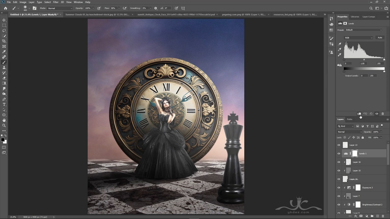This screenshot has width=390, height=219.
Task: Open smoothing options gear icon
Action: point(156,8)
